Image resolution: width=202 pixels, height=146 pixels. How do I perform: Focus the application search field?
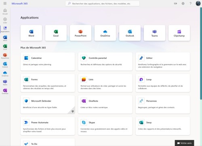[102, 4]
